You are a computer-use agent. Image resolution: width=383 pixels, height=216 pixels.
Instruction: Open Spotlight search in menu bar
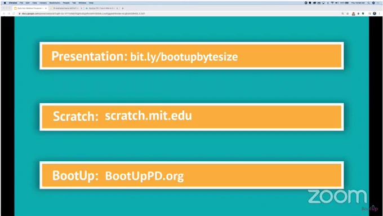tap(368, 3)
